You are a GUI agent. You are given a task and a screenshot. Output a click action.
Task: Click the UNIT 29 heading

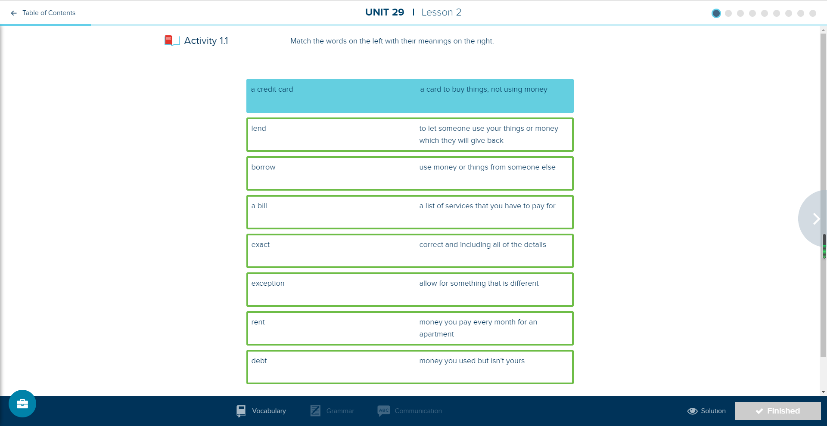tap(385, 12)
